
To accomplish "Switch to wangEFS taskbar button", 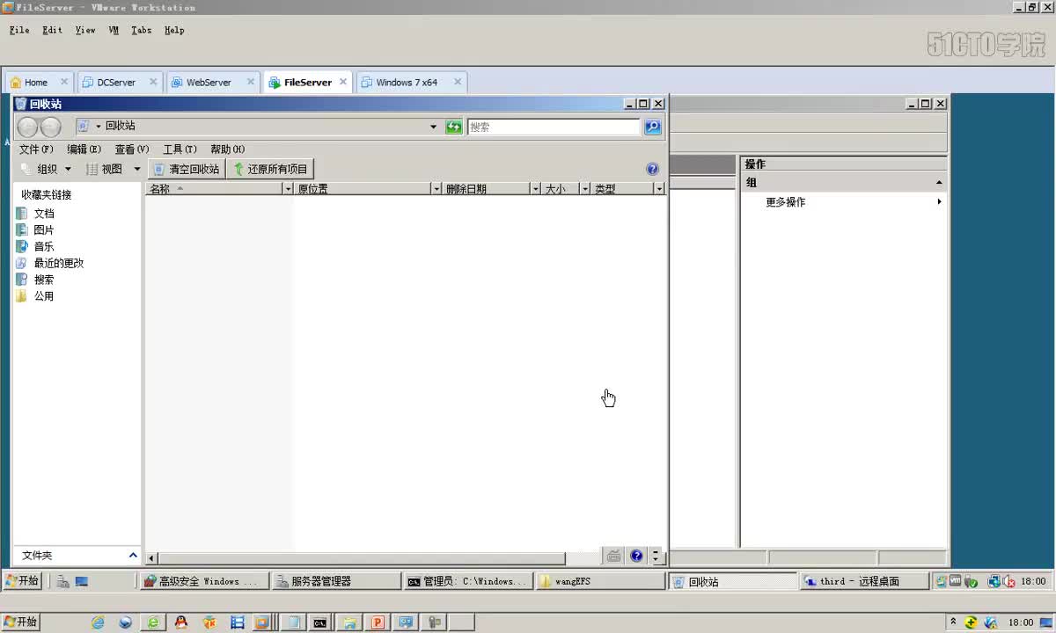I will tap(599, 581).
